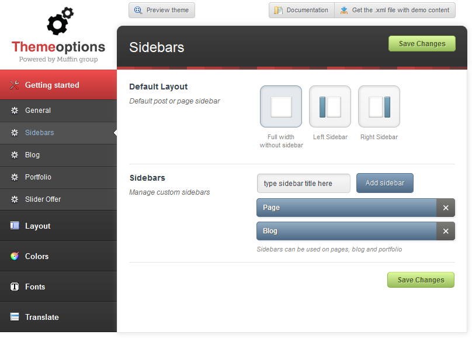
Task: Click the bottom Save Changes button
Action: point(421,280)
